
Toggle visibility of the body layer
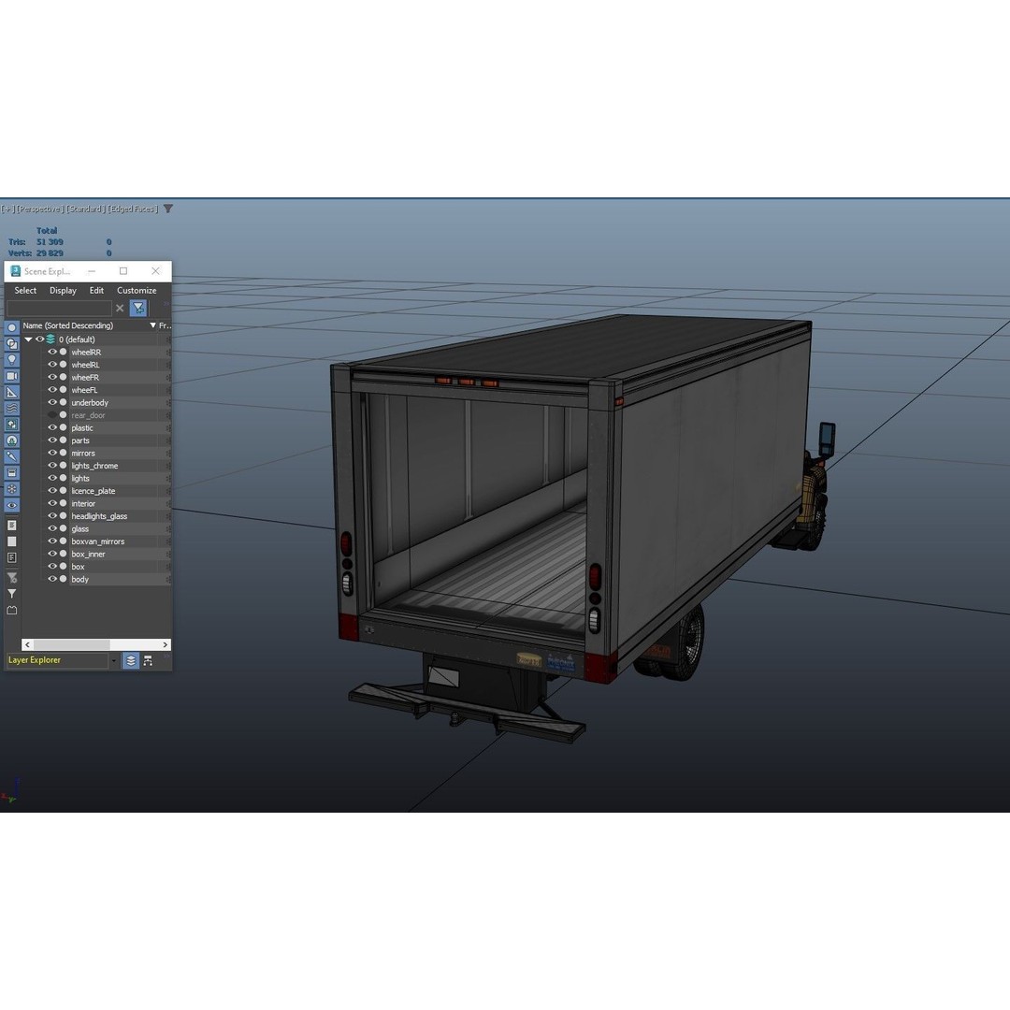pos(50,579)
